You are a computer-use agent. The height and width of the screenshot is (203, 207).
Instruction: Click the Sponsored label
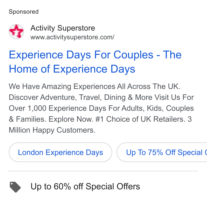(24, 12)
